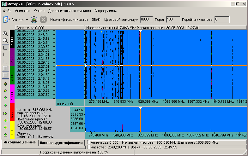Click the zoom in magnifier icon

5,34
